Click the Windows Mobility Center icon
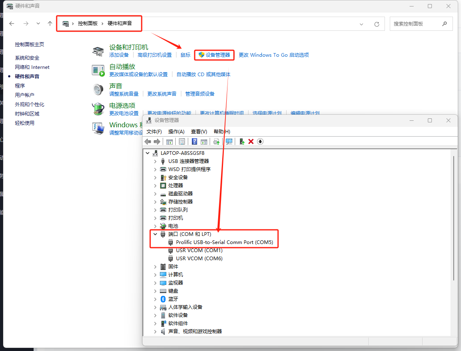 tap(98, 128)
